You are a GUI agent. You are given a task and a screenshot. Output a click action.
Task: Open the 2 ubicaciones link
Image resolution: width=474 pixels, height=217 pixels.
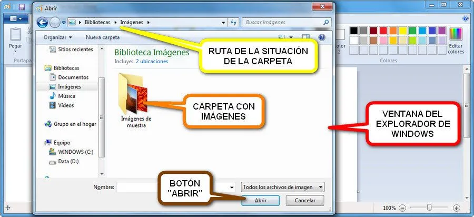pyautogui.click(x=152, y=61)
